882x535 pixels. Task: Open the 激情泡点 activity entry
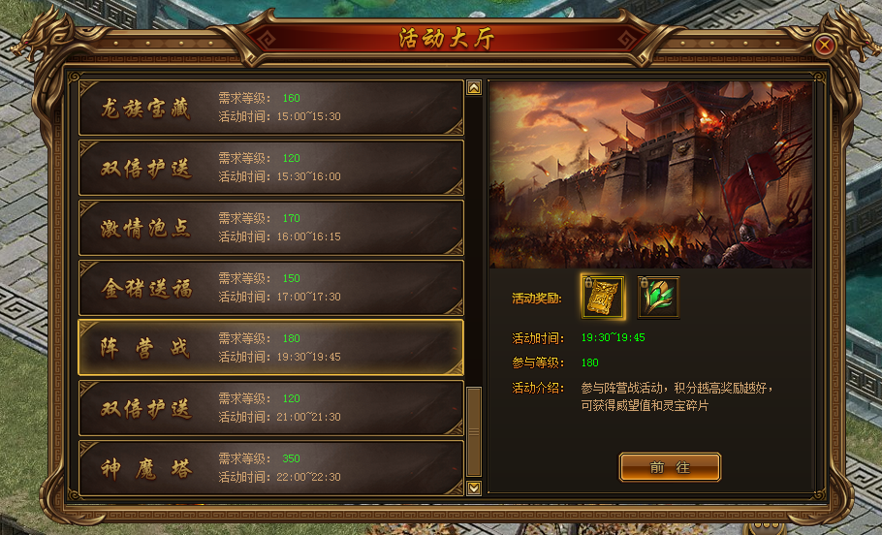coord(271,228)
